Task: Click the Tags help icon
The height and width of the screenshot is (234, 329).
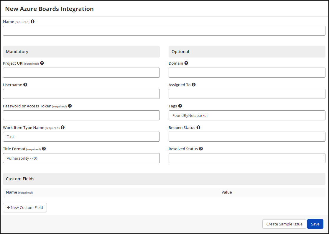Action: coord(180,106)
